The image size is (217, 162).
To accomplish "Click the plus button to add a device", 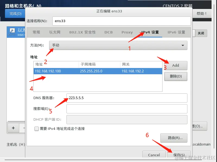I will pyautogui.click(x=13, y=128).
